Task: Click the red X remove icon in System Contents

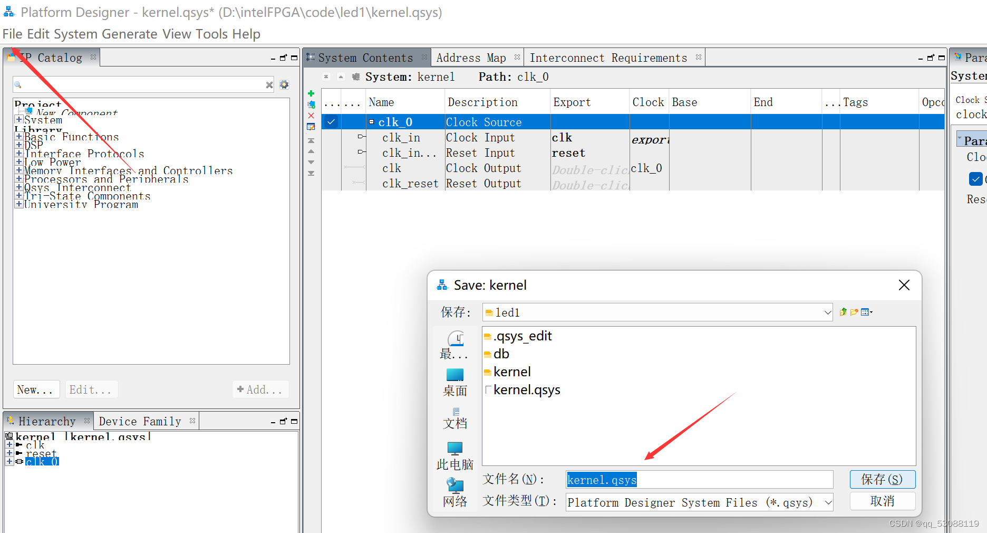Action: tap(311, 116)
